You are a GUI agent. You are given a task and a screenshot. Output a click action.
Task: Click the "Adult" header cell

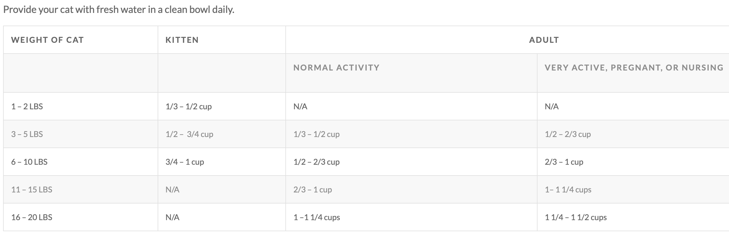(x=544, y=40)
